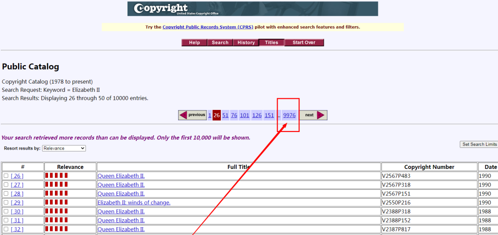Check the box for record 30
This screenshot has width=498, height=235.
point(6,211)
